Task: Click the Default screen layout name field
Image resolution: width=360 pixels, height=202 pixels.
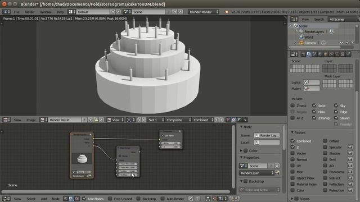Action: pos(93,12)
